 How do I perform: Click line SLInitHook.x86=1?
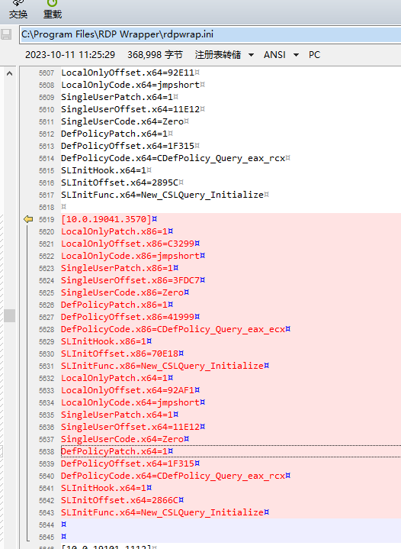(x=104, y=341)
